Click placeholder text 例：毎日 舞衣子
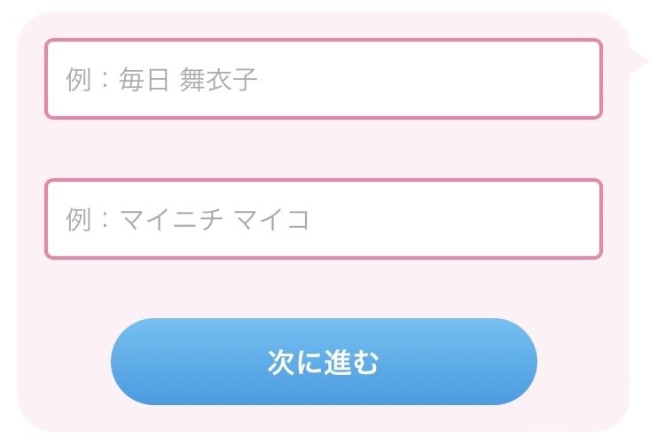665x445 pixels. click(x=161, y=79)
